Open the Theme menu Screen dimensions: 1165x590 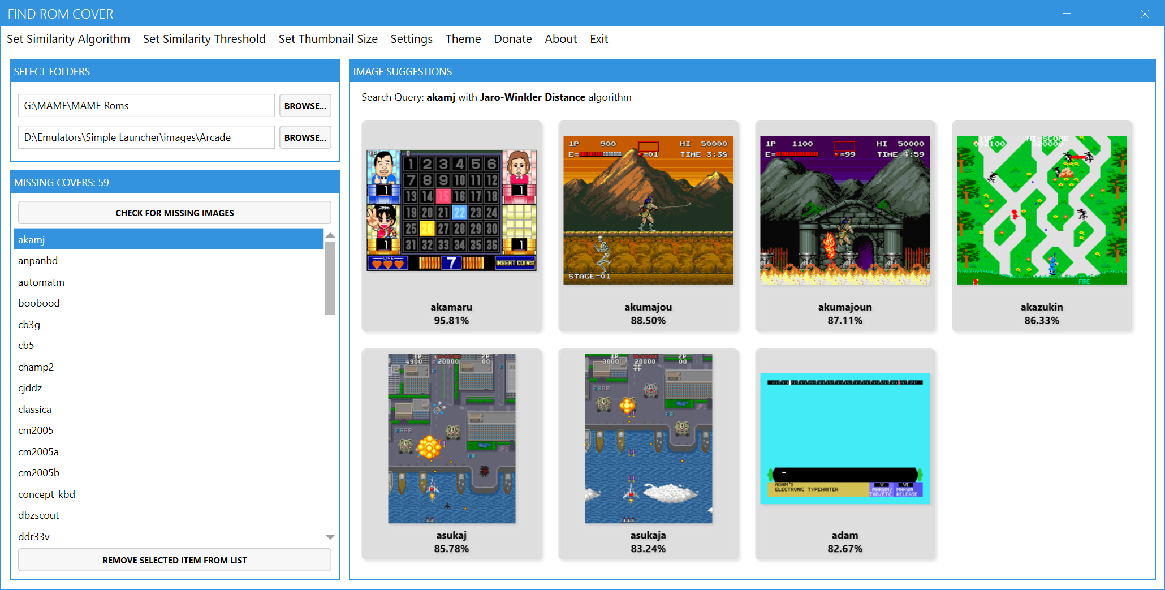tap(463, 39)
